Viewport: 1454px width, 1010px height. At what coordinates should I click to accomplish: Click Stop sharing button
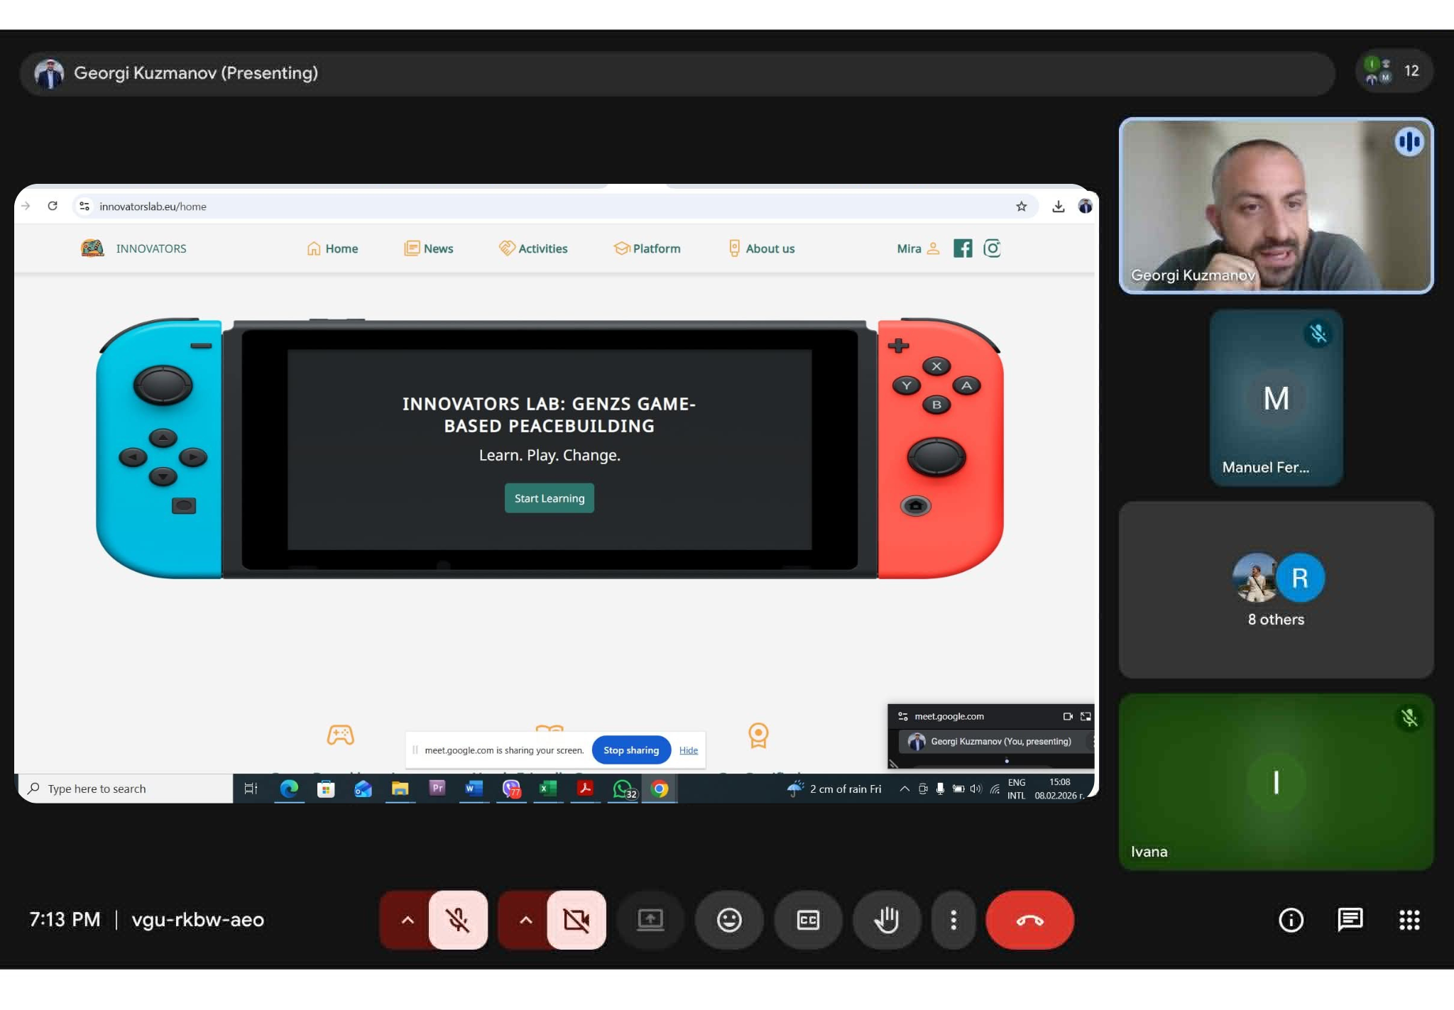631,750
